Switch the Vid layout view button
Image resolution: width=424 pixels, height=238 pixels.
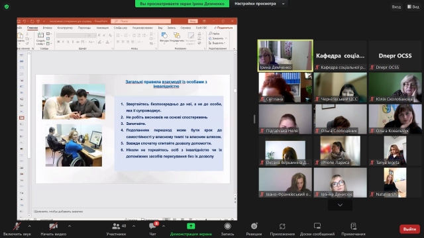[413, 7]
